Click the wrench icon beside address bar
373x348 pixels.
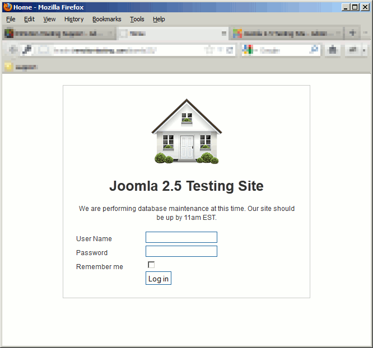coord(27,50)
